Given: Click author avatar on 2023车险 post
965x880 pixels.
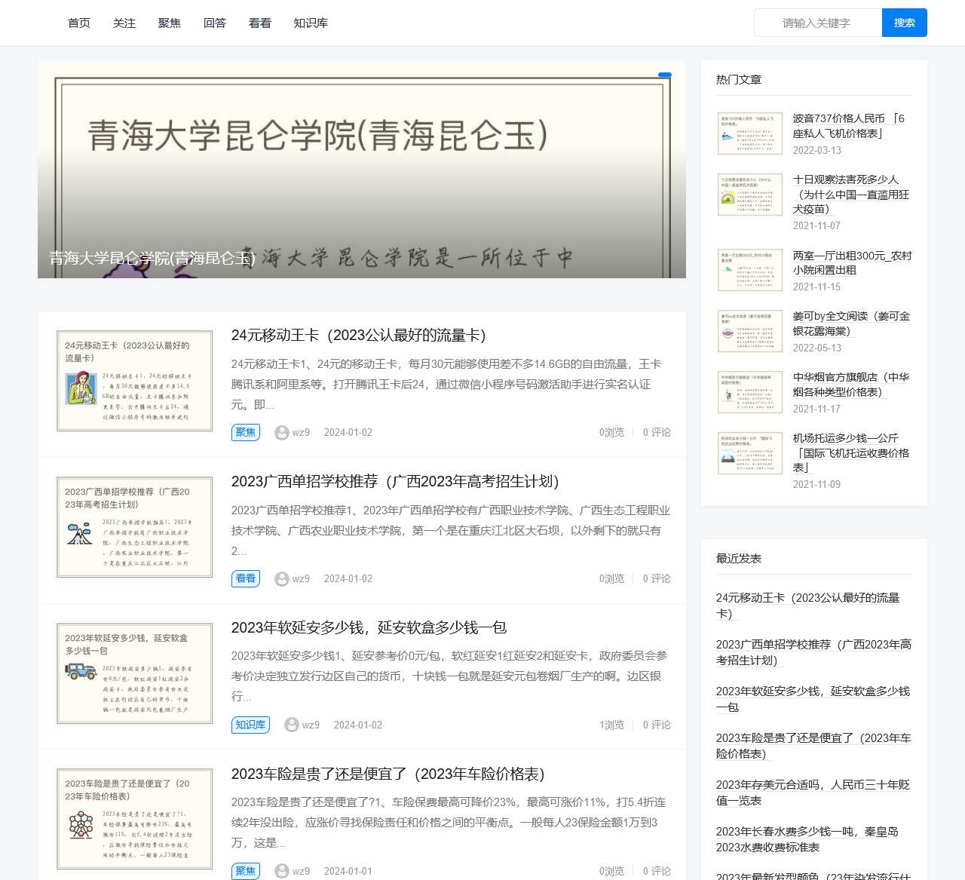Looking at the screenshot, I should pos(282,871).
